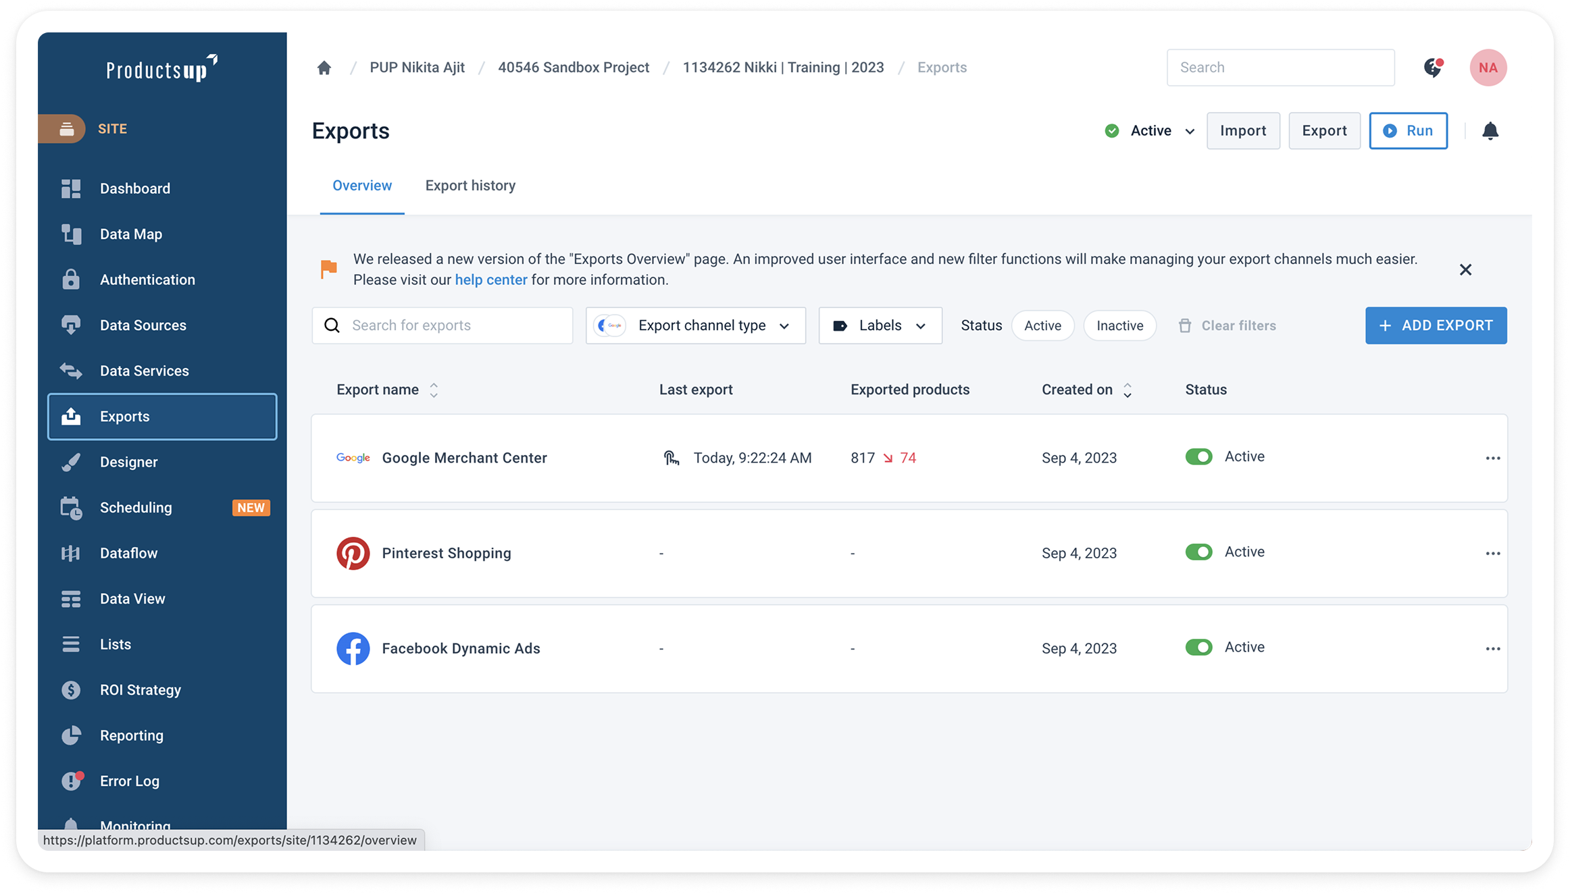Open Designer brush icon
The width and height of the screenshot is (1570, 894).
click(71, 462)
